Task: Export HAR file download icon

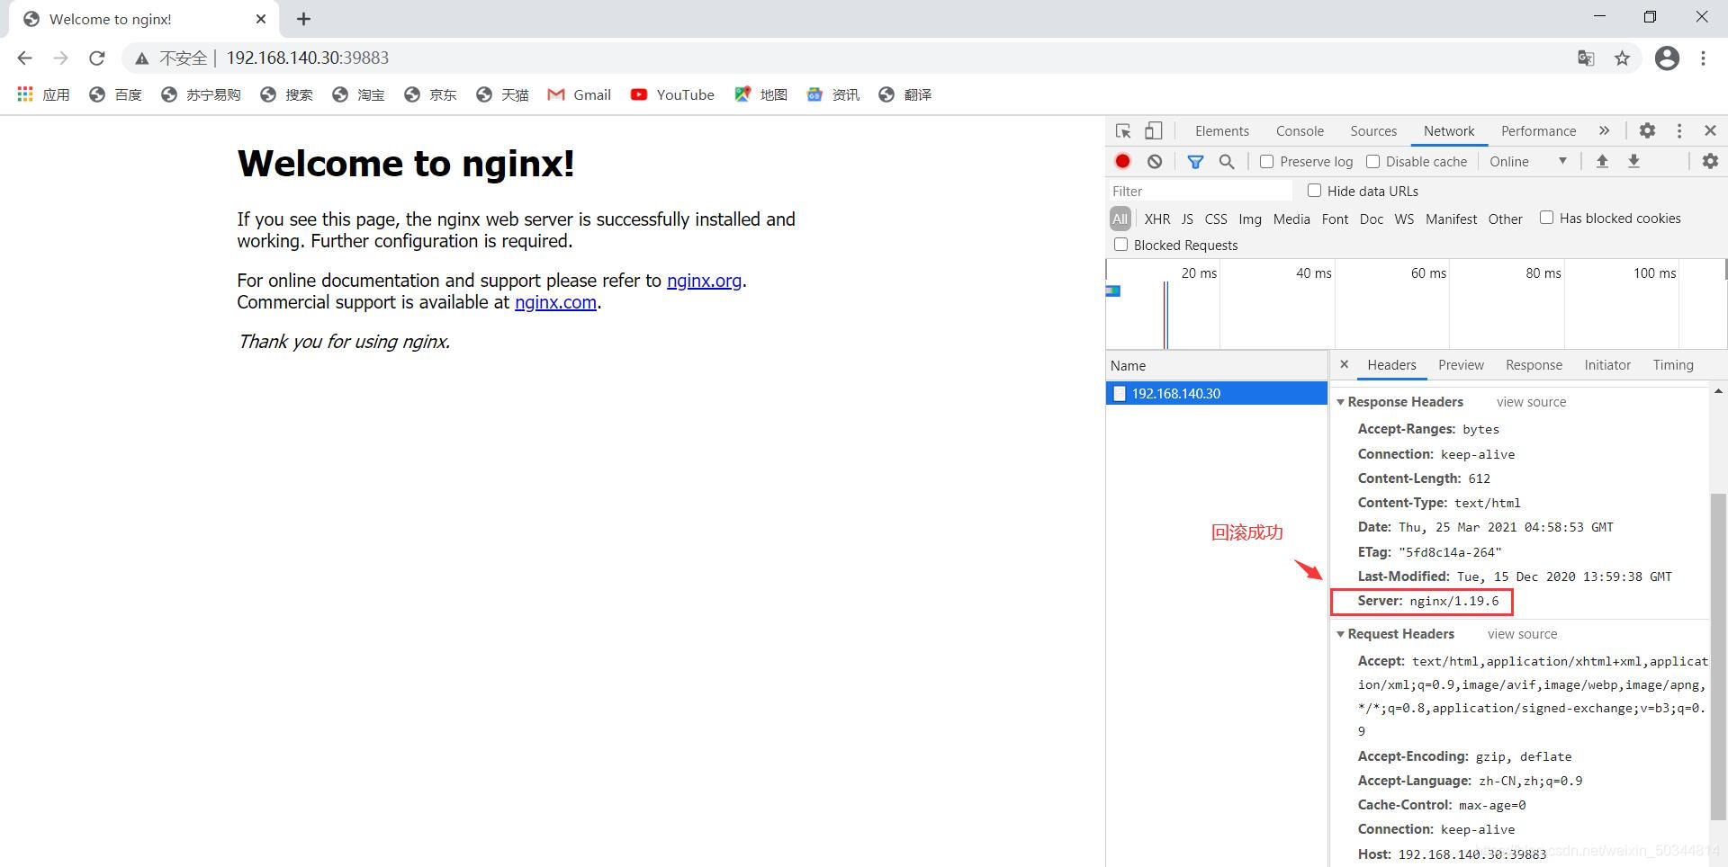Action: click(1633, 162)
